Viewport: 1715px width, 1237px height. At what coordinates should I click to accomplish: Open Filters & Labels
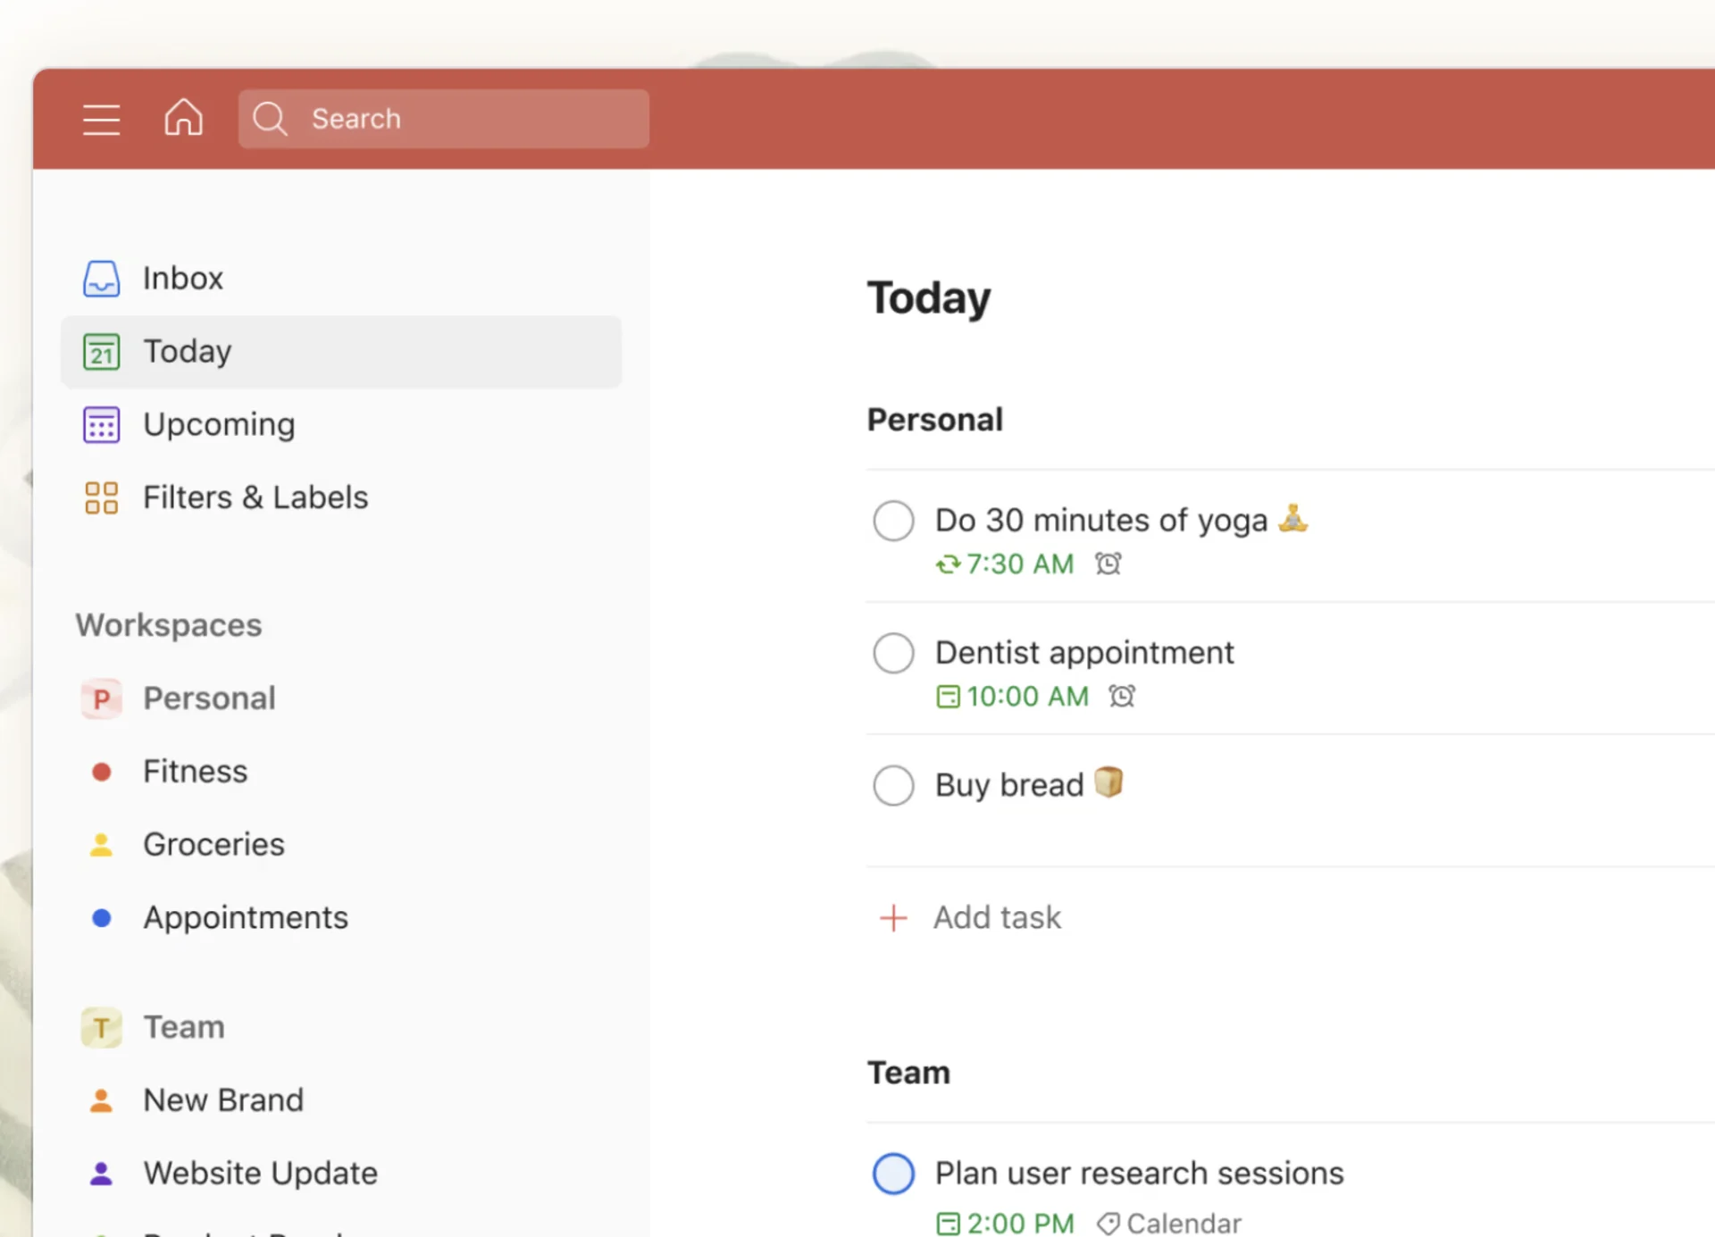pyautogui.click(x=255, y=497)
